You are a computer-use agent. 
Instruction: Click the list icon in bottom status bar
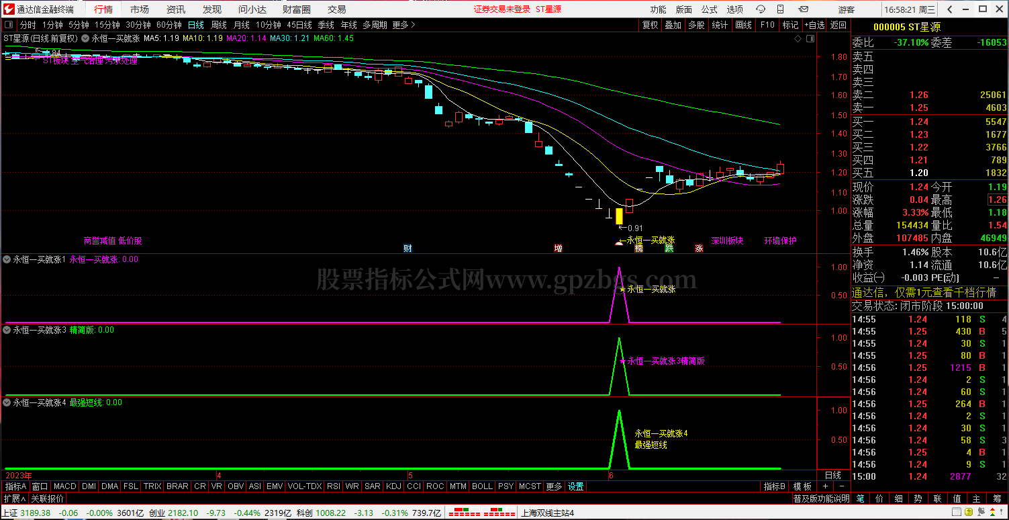(x=955, y=513)
